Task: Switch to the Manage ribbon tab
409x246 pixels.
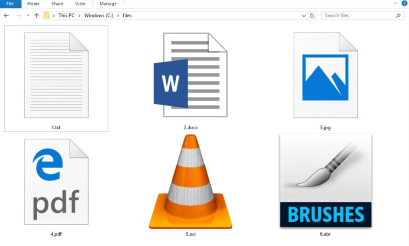Action: click(x=108, y=4)
